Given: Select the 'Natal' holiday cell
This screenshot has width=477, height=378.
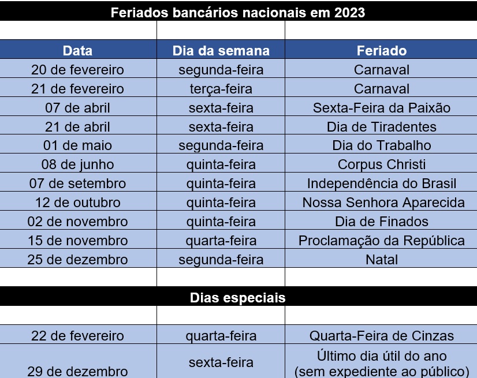Looking at the screenshot, I should tap(381, 259).
